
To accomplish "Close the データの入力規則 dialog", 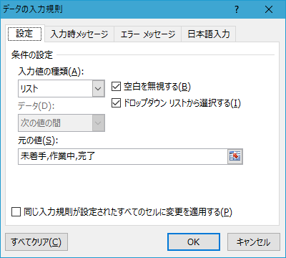I will (x=269, y=9).
